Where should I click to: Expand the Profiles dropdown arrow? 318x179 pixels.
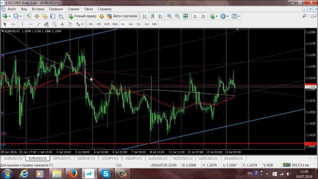tap(20, 16)
